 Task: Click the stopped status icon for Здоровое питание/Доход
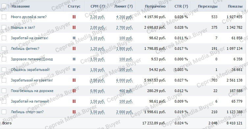[x=74, y=59]
